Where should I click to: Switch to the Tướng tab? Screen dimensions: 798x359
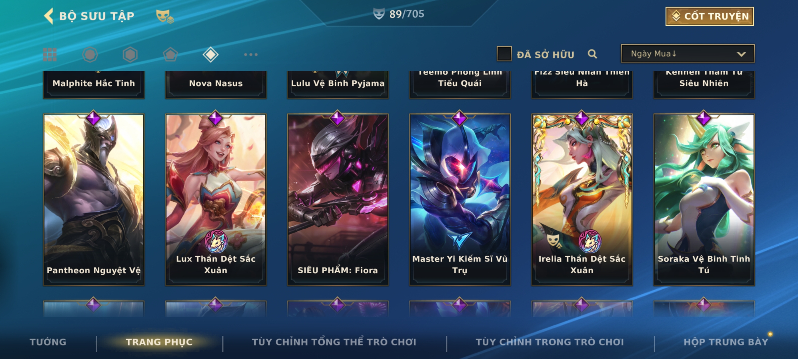coord(48,342)
